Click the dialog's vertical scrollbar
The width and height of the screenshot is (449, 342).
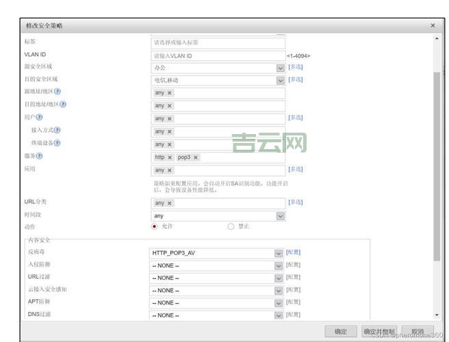[437, 164]
